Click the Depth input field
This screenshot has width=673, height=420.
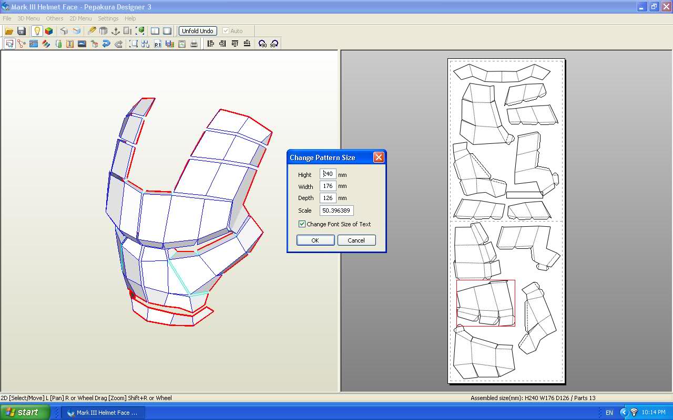pyautogui.click(x=328, y=198)
